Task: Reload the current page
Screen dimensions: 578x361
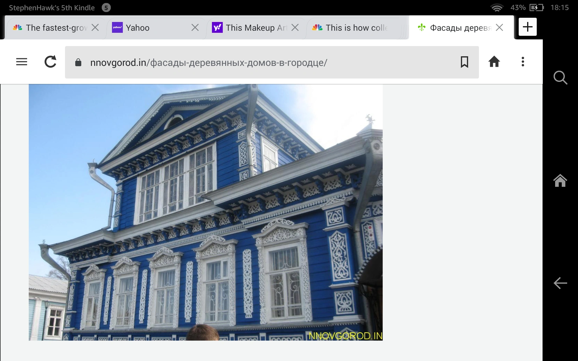Action: (x=50, y=62)
